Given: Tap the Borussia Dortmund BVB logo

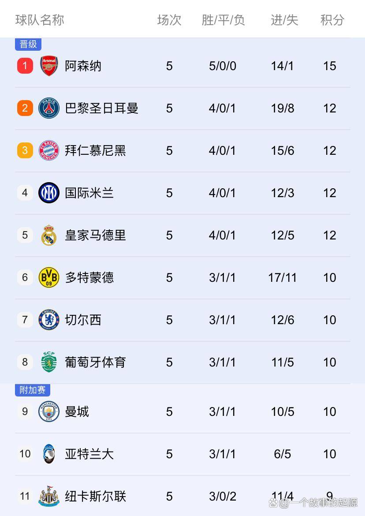Looking at the screenshot, I should pos(49,277).
